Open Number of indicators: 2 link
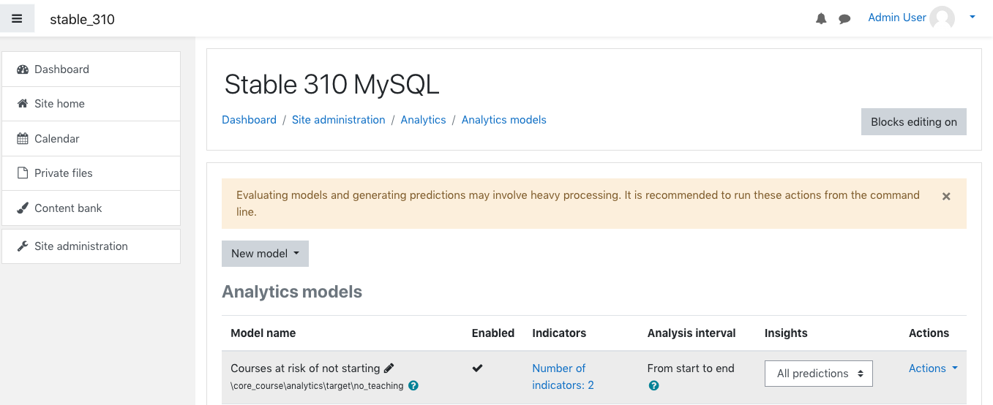The image size is (993, 405). pyautogui.click(x=563, y=376)
